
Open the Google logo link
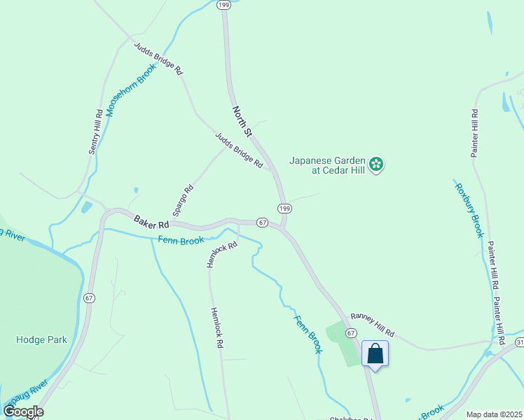23,412
